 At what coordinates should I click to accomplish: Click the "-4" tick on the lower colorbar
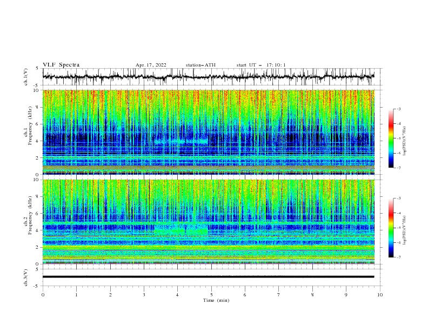pos(399,213)
